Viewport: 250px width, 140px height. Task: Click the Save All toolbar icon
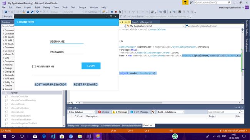32,12
